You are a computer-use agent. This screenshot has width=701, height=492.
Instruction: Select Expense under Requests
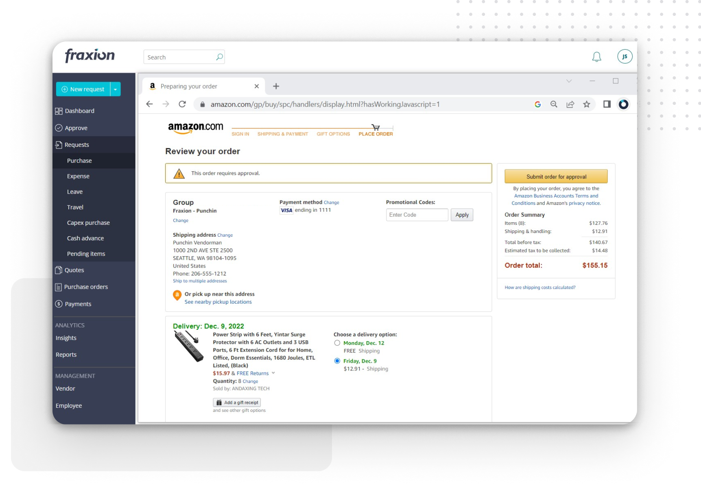pos(78,176)
